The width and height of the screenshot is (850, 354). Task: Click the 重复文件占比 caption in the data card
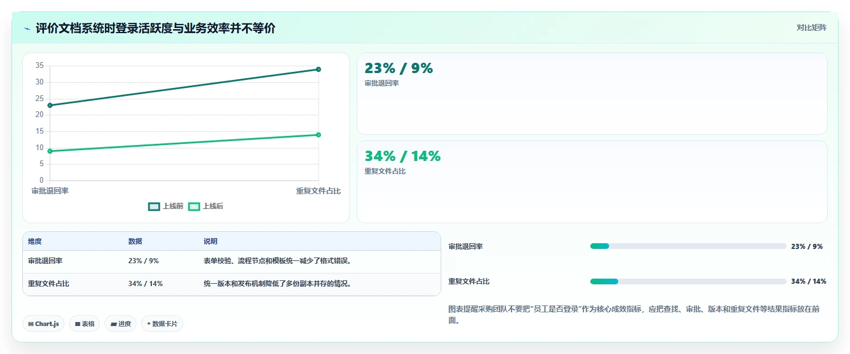coord(385,171)
